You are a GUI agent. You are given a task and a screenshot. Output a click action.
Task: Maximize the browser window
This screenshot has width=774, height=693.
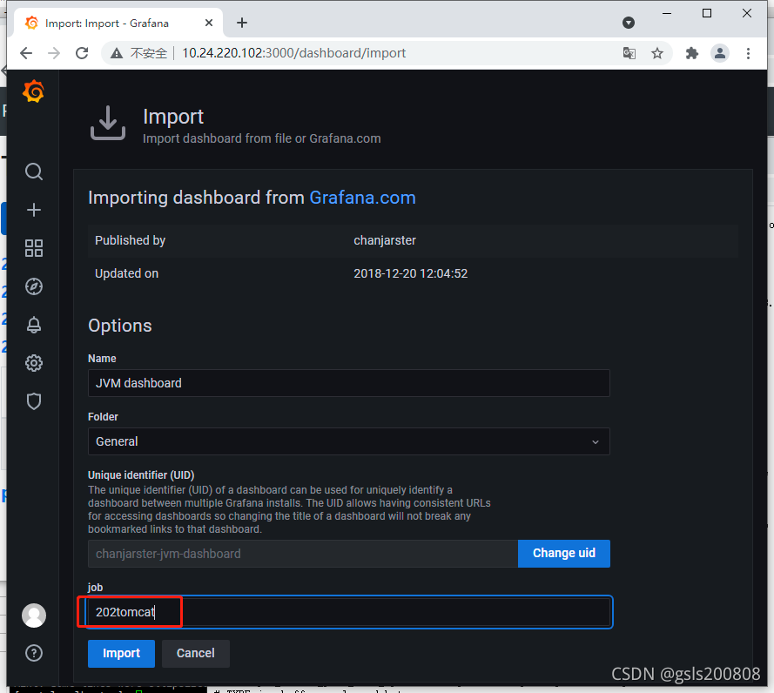(x=707, y=13)
